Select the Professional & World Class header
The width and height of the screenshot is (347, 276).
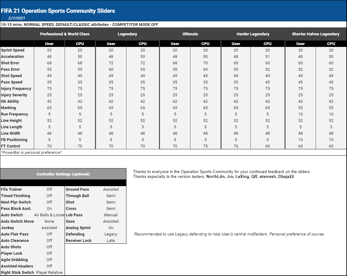(x=65, y=34)
